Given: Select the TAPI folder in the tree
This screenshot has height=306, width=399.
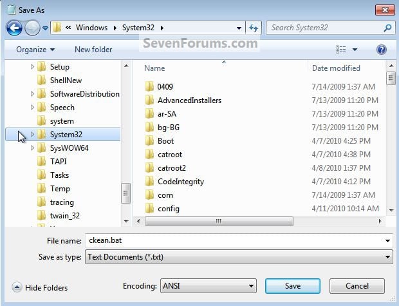Looking at the screenshot, I should (59, 161).
